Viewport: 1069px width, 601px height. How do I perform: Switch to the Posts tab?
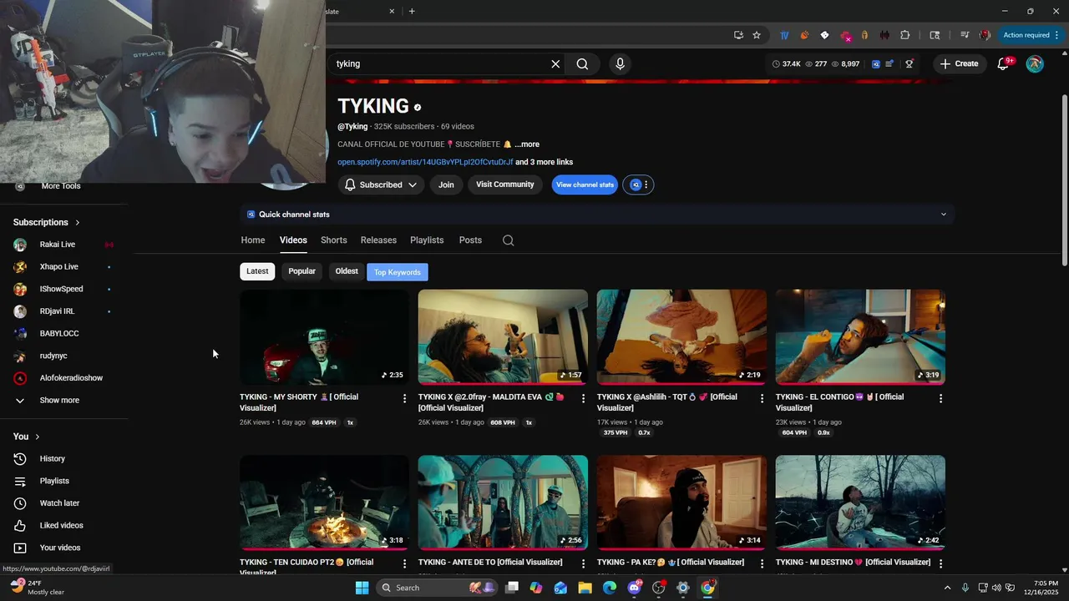[x=470, y=240]
